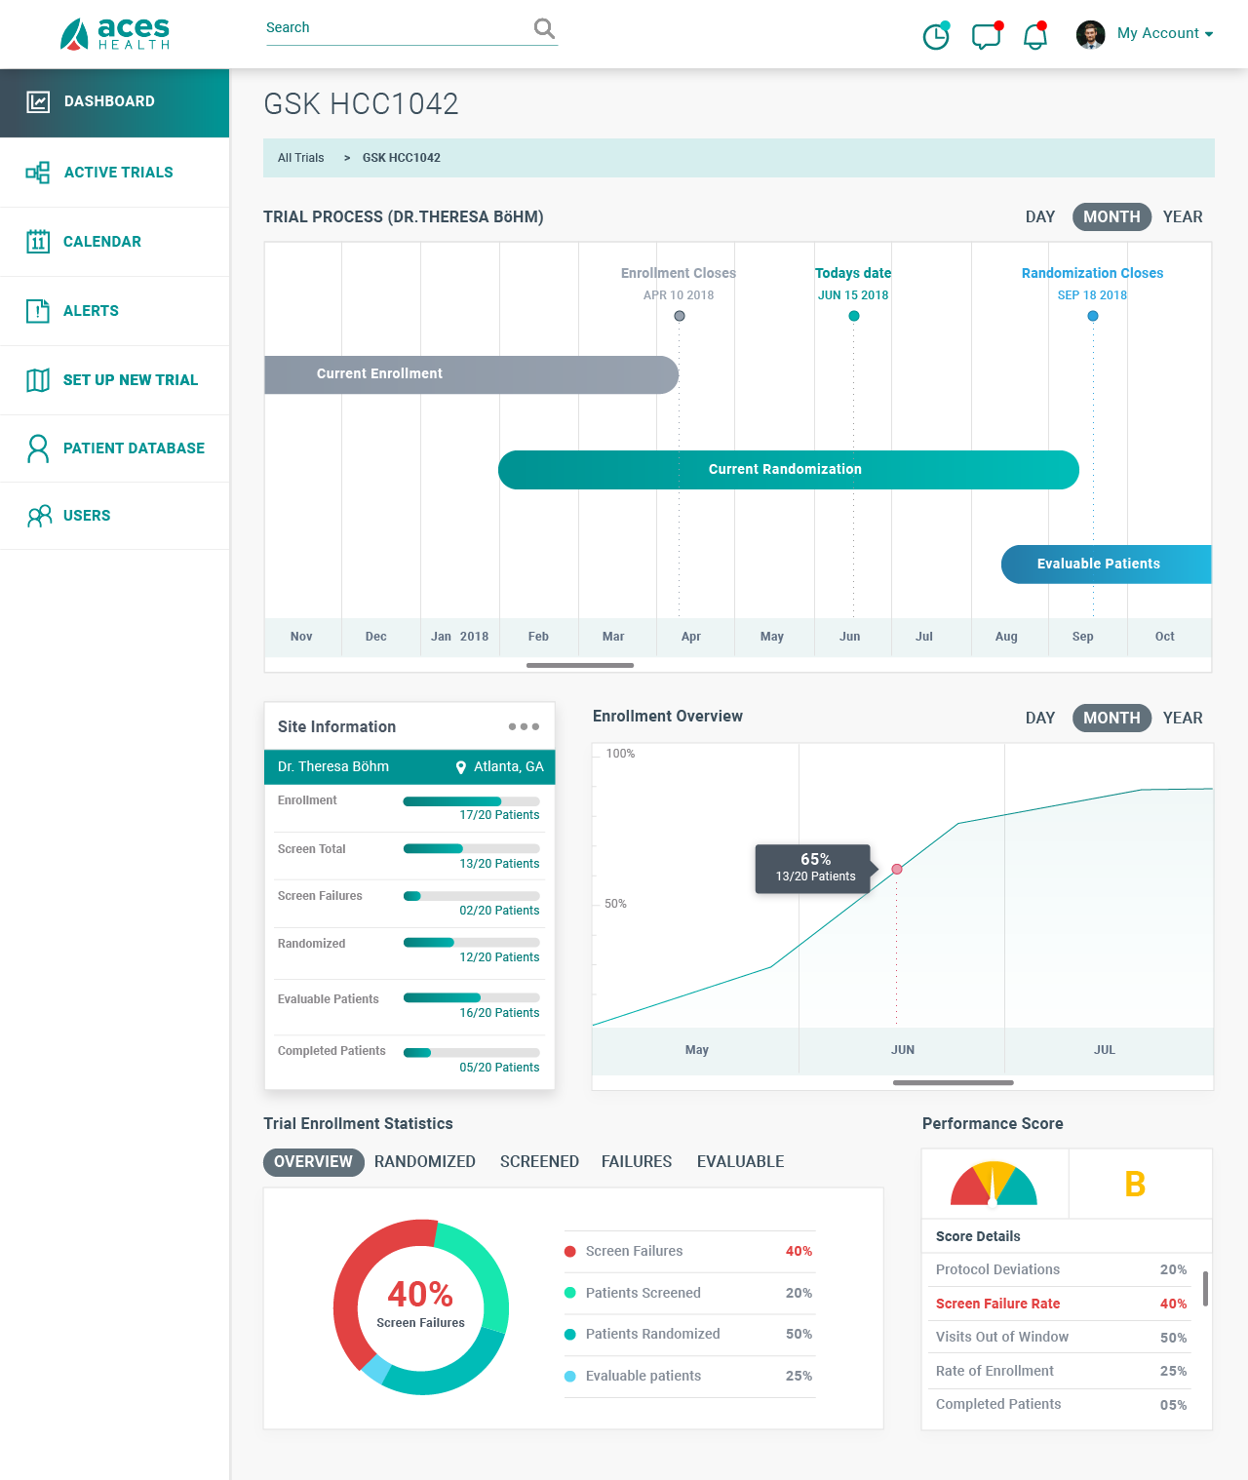1248x1480 pixels.
Task: Open the chat messages icon
Action: (986, 36)
